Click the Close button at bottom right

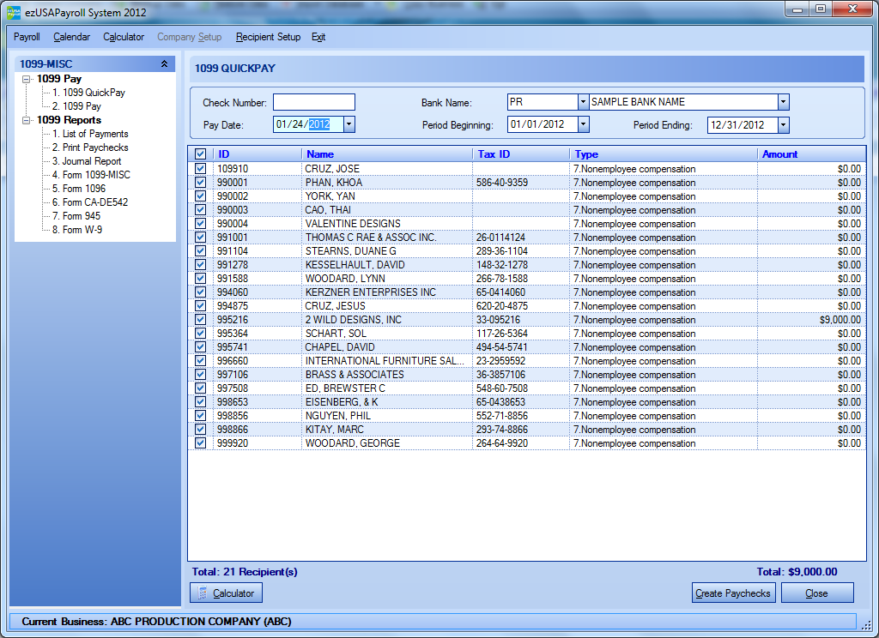click(x=817, y=593)
